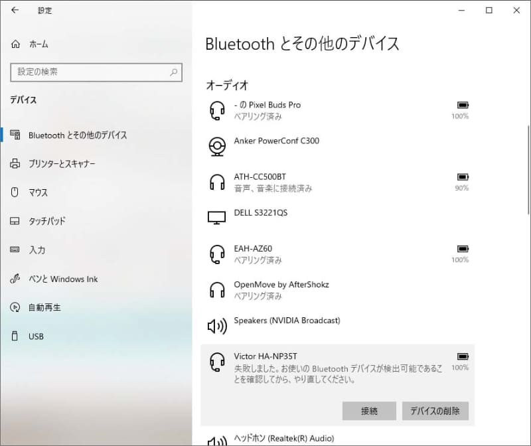Select the EAH-AZ60 device name

click(x=253, y=249)
